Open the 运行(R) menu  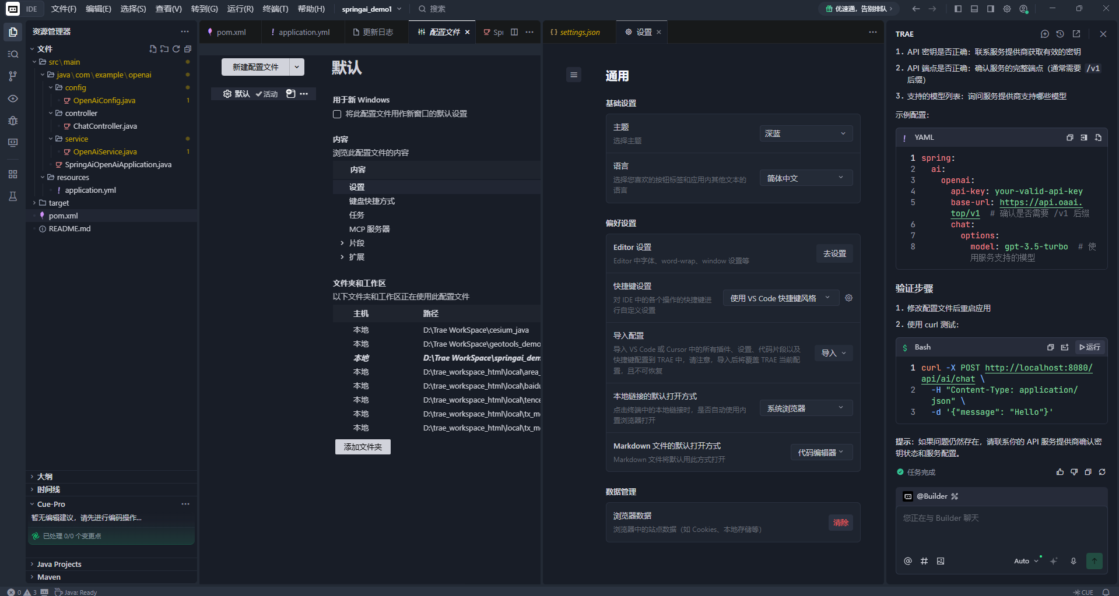tap(240, 9)
